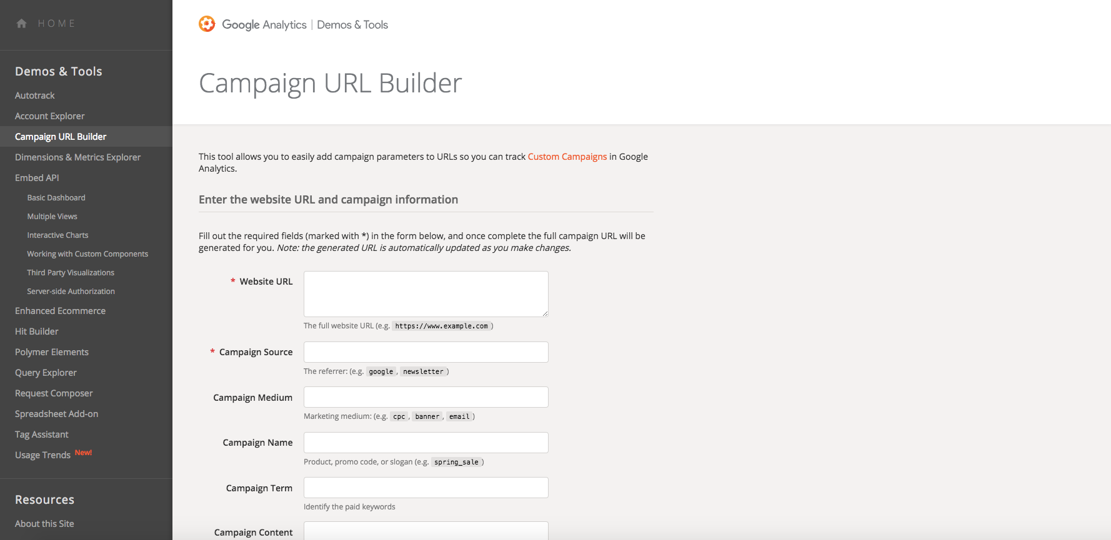
Task: Focus the Campaign Medium field
Action: [426, 397]
